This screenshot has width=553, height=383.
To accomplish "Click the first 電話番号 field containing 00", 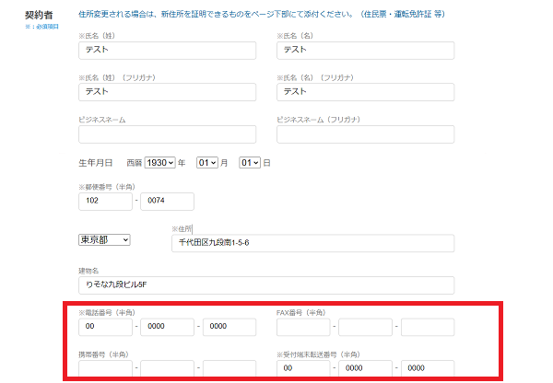I will pyautogui.click(x=105, y=327).
